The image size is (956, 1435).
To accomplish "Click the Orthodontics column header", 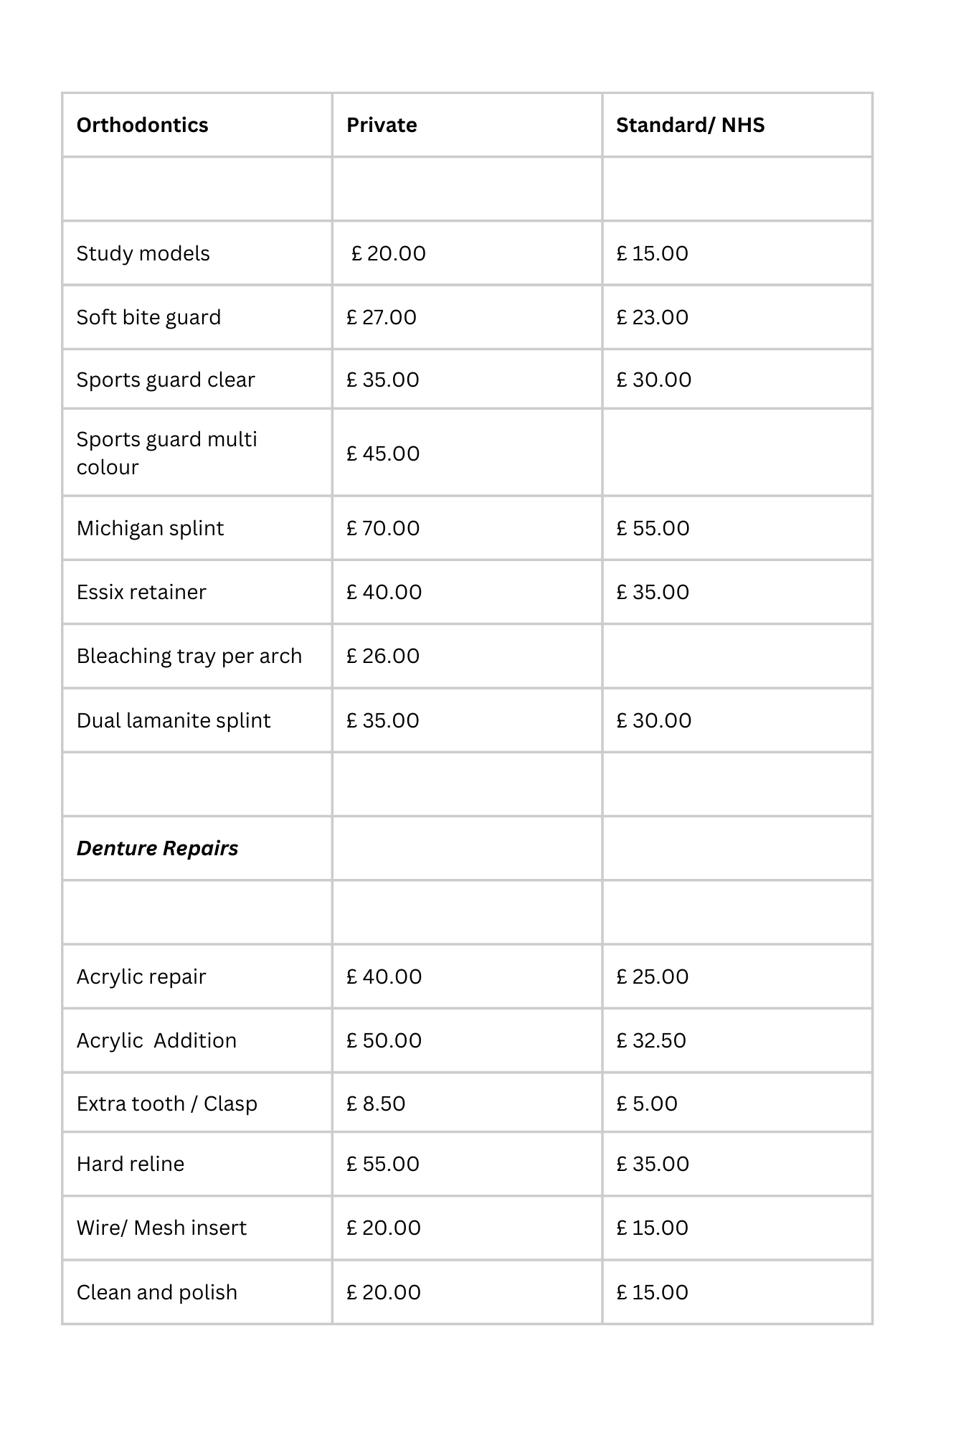I will coord(142,125).
